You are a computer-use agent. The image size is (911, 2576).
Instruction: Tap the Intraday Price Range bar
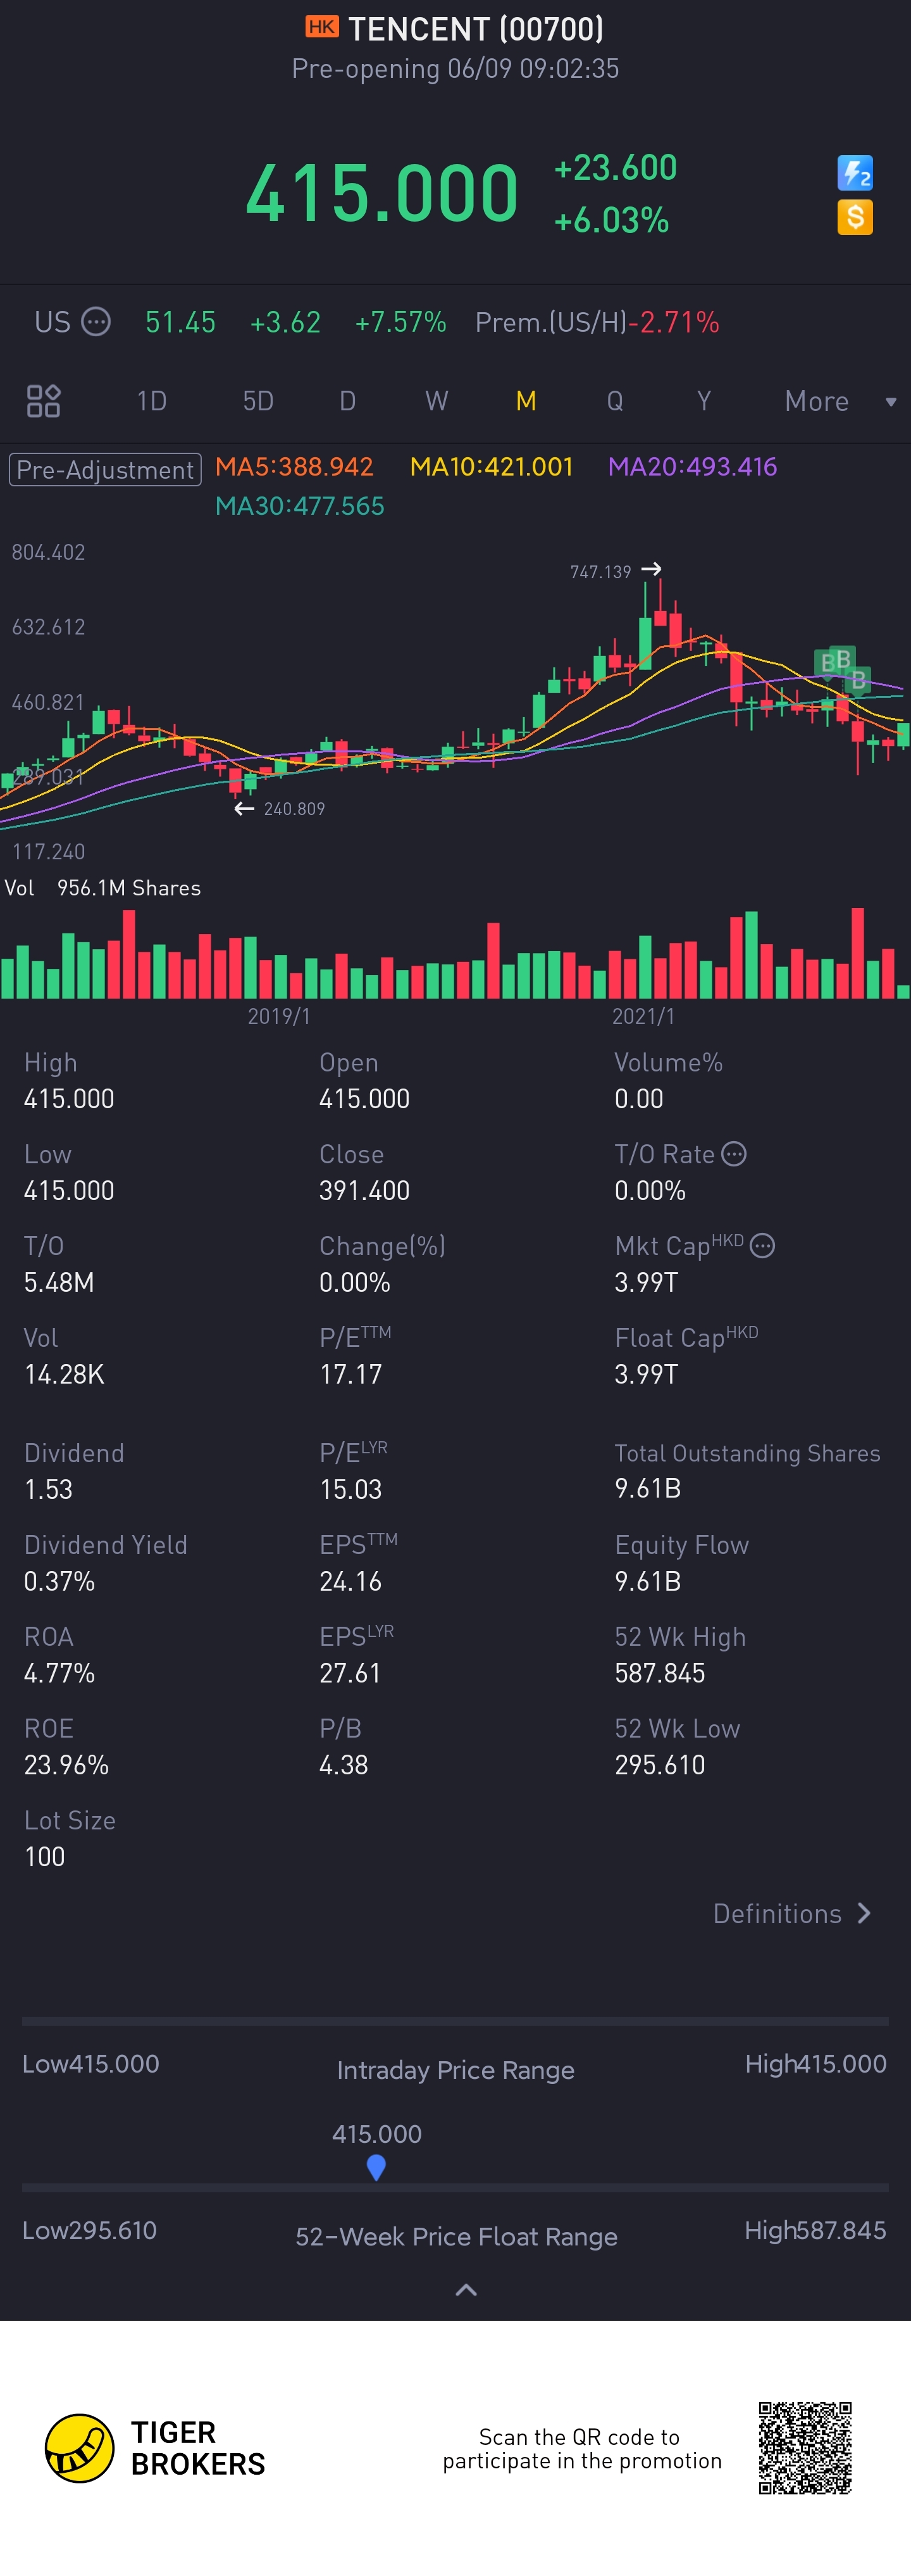455,2021
